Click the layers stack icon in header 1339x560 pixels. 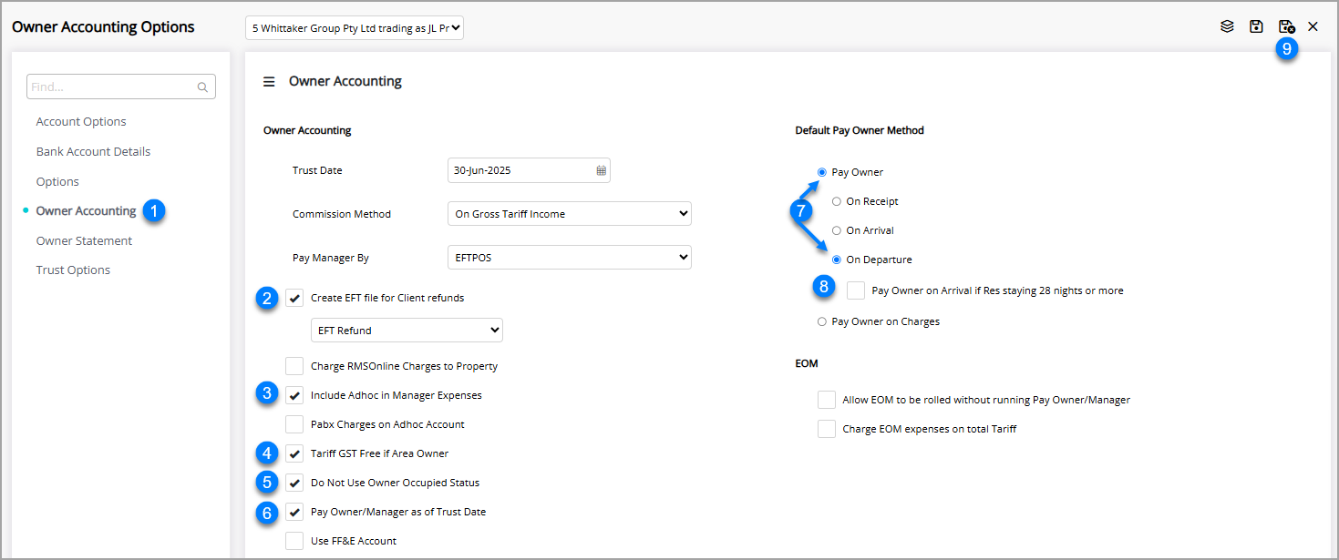1227,26
